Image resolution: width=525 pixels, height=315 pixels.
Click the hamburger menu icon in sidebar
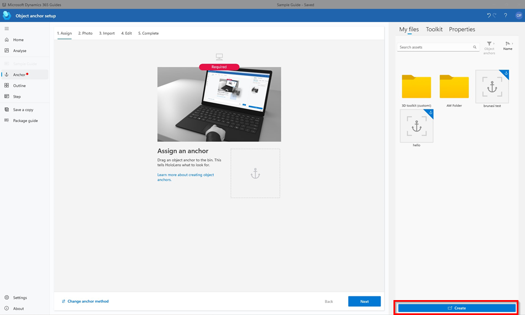(7, 28)
